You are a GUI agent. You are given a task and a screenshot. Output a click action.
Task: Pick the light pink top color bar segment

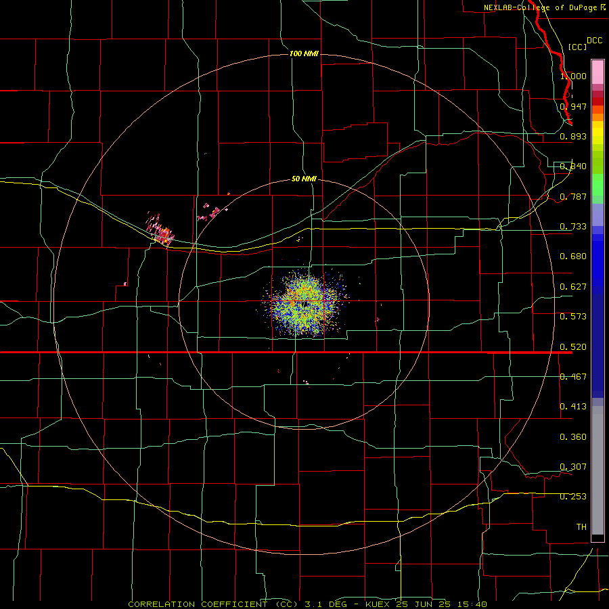[597, 72]
